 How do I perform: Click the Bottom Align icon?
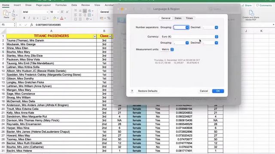tap(85, 11)
